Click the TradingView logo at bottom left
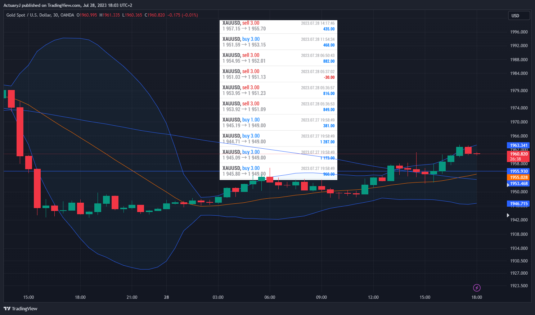 pyautogui.click(x=21, y=309)
